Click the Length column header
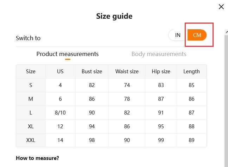Viewport: 228px width, 167px height. tap(191, 72)
